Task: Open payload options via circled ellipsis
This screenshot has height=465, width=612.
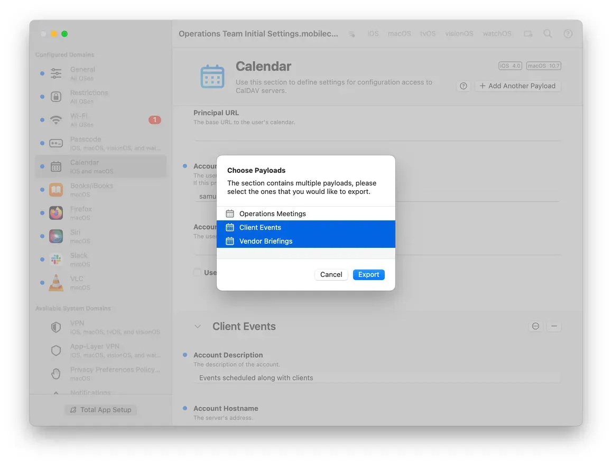Action: coord(535,326)
